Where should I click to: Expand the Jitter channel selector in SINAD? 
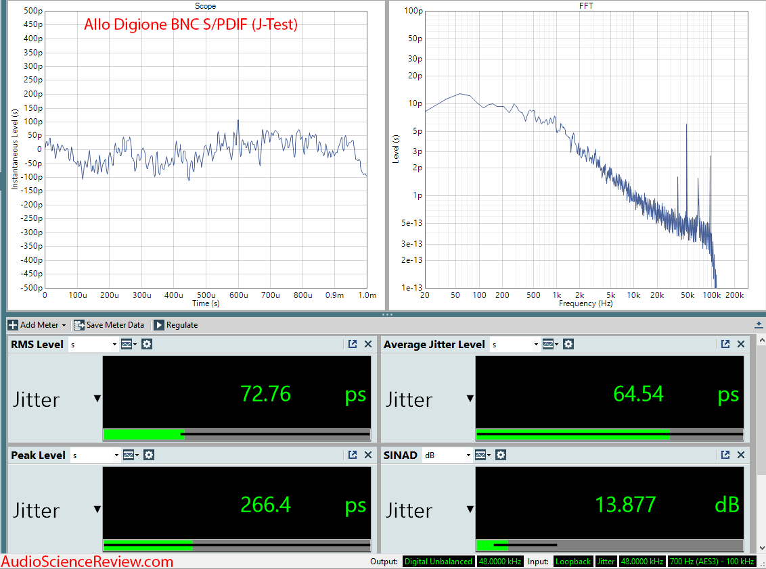(x=470, y=510)
